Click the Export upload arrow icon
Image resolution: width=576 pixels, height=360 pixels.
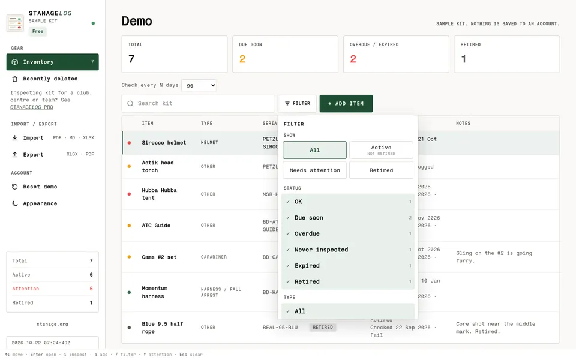click(14, 155)
